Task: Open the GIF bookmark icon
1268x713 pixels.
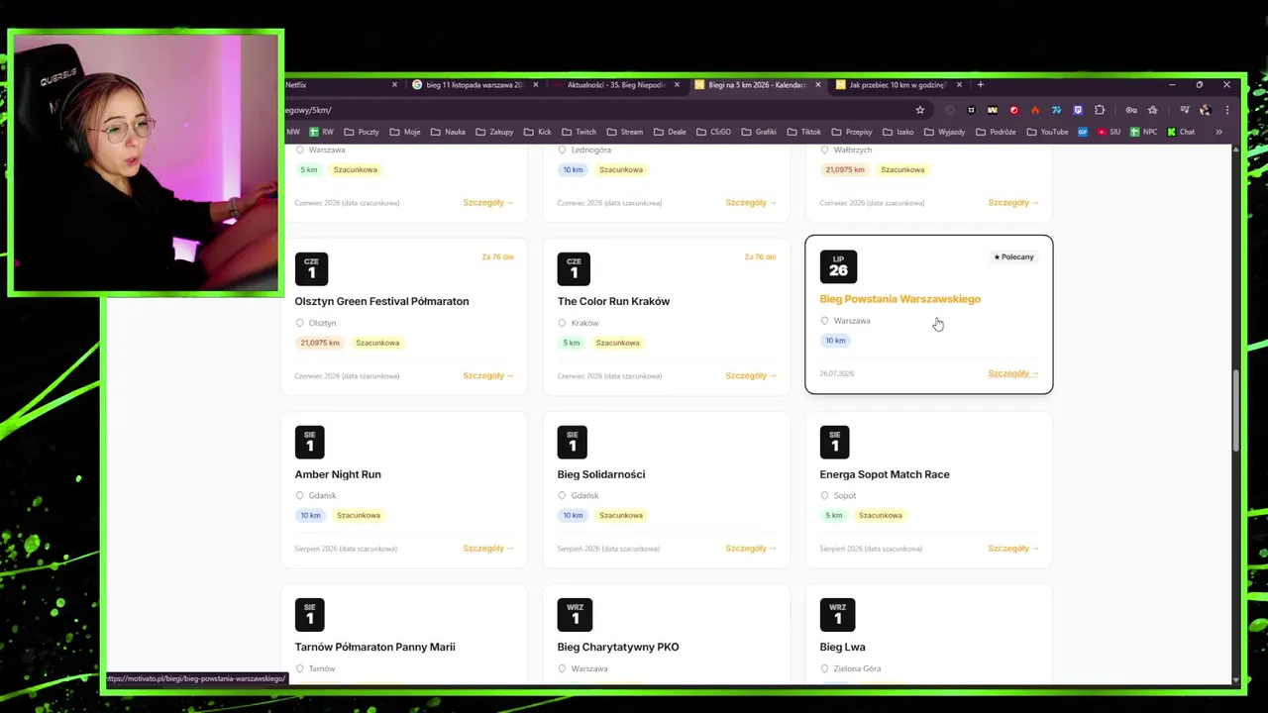Action: pos(1083,132)
